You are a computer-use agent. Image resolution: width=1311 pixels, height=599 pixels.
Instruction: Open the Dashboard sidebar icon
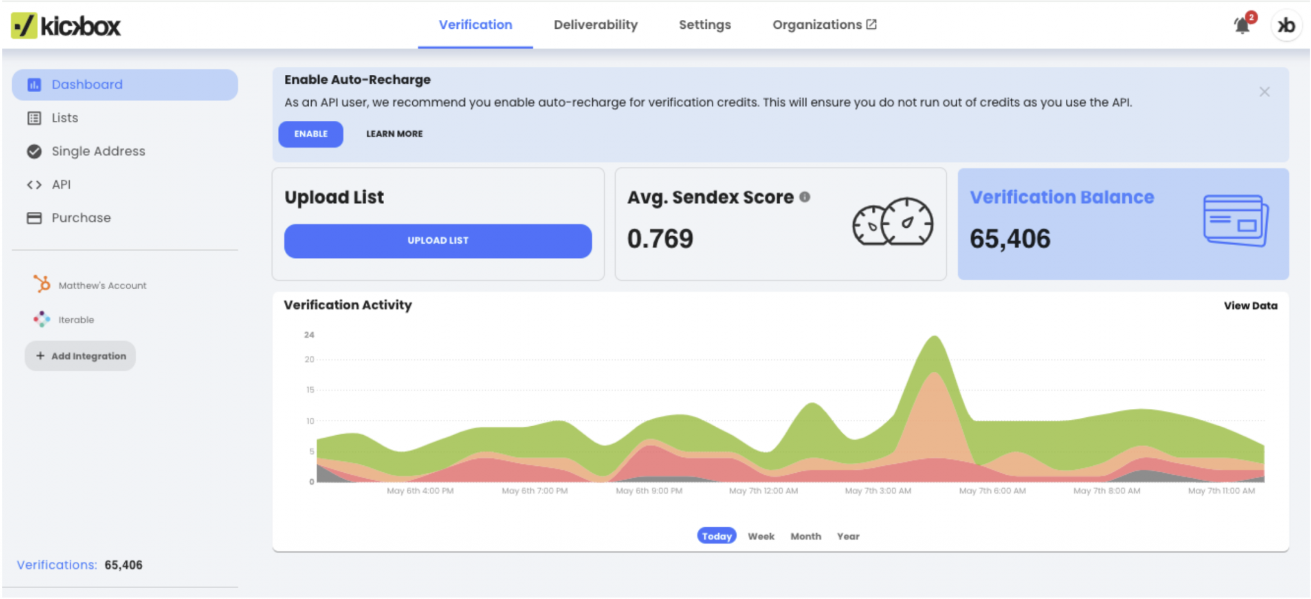point(33,84)
